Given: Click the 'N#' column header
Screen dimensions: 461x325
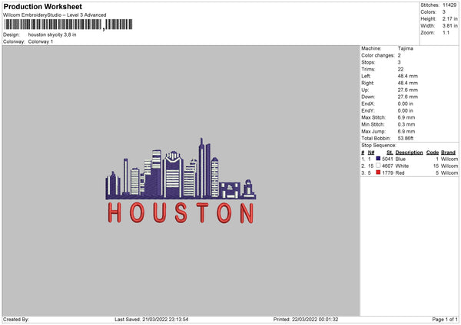Looking at the screenshot, I should (371, 153).
